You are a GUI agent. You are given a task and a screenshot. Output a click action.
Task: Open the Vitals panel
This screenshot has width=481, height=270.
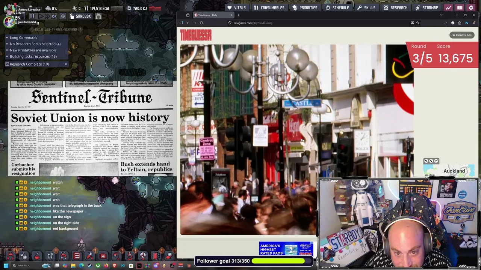(x=236, y=7)
